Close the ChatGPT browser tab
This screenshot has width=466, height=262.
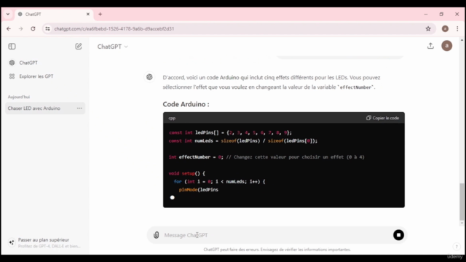tap(88, 14)
